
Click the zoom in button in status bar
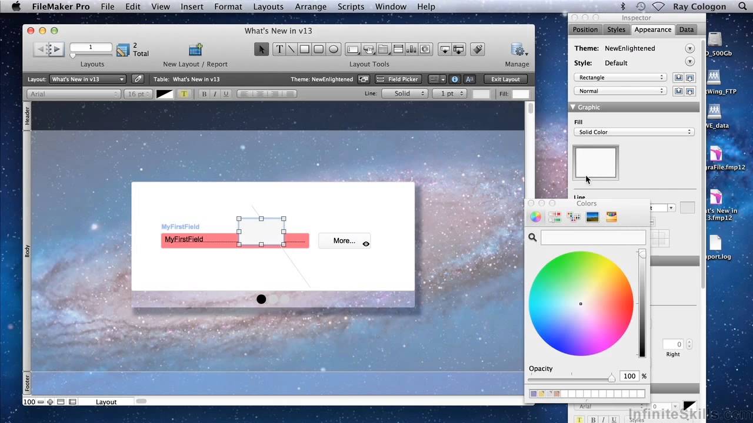pyautogui.click(x=50, y=402)
